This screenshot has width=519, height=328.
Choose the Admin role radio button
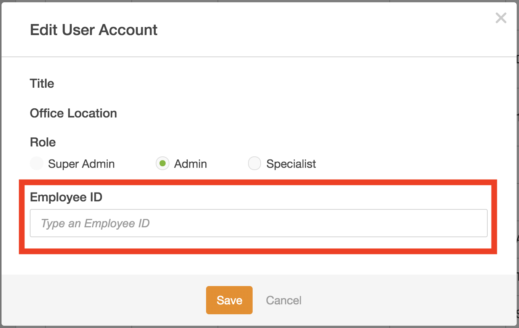coord(163,164)
